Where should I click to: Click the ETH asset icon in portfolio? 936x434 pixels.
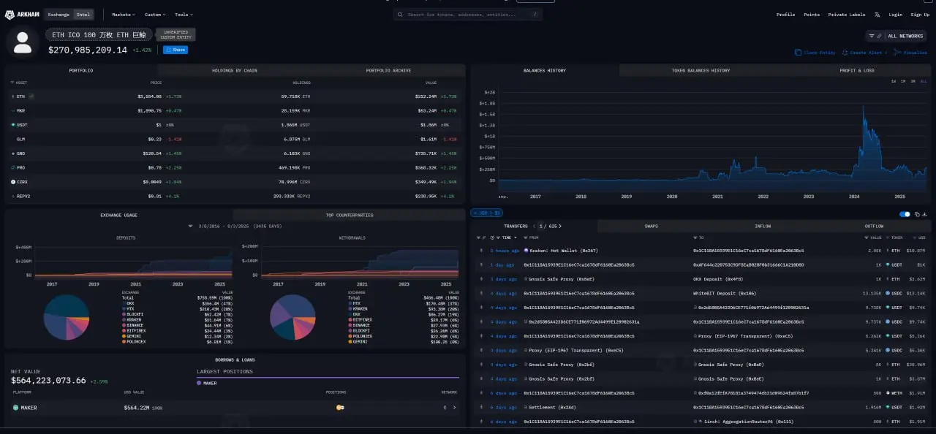(12, 96)
